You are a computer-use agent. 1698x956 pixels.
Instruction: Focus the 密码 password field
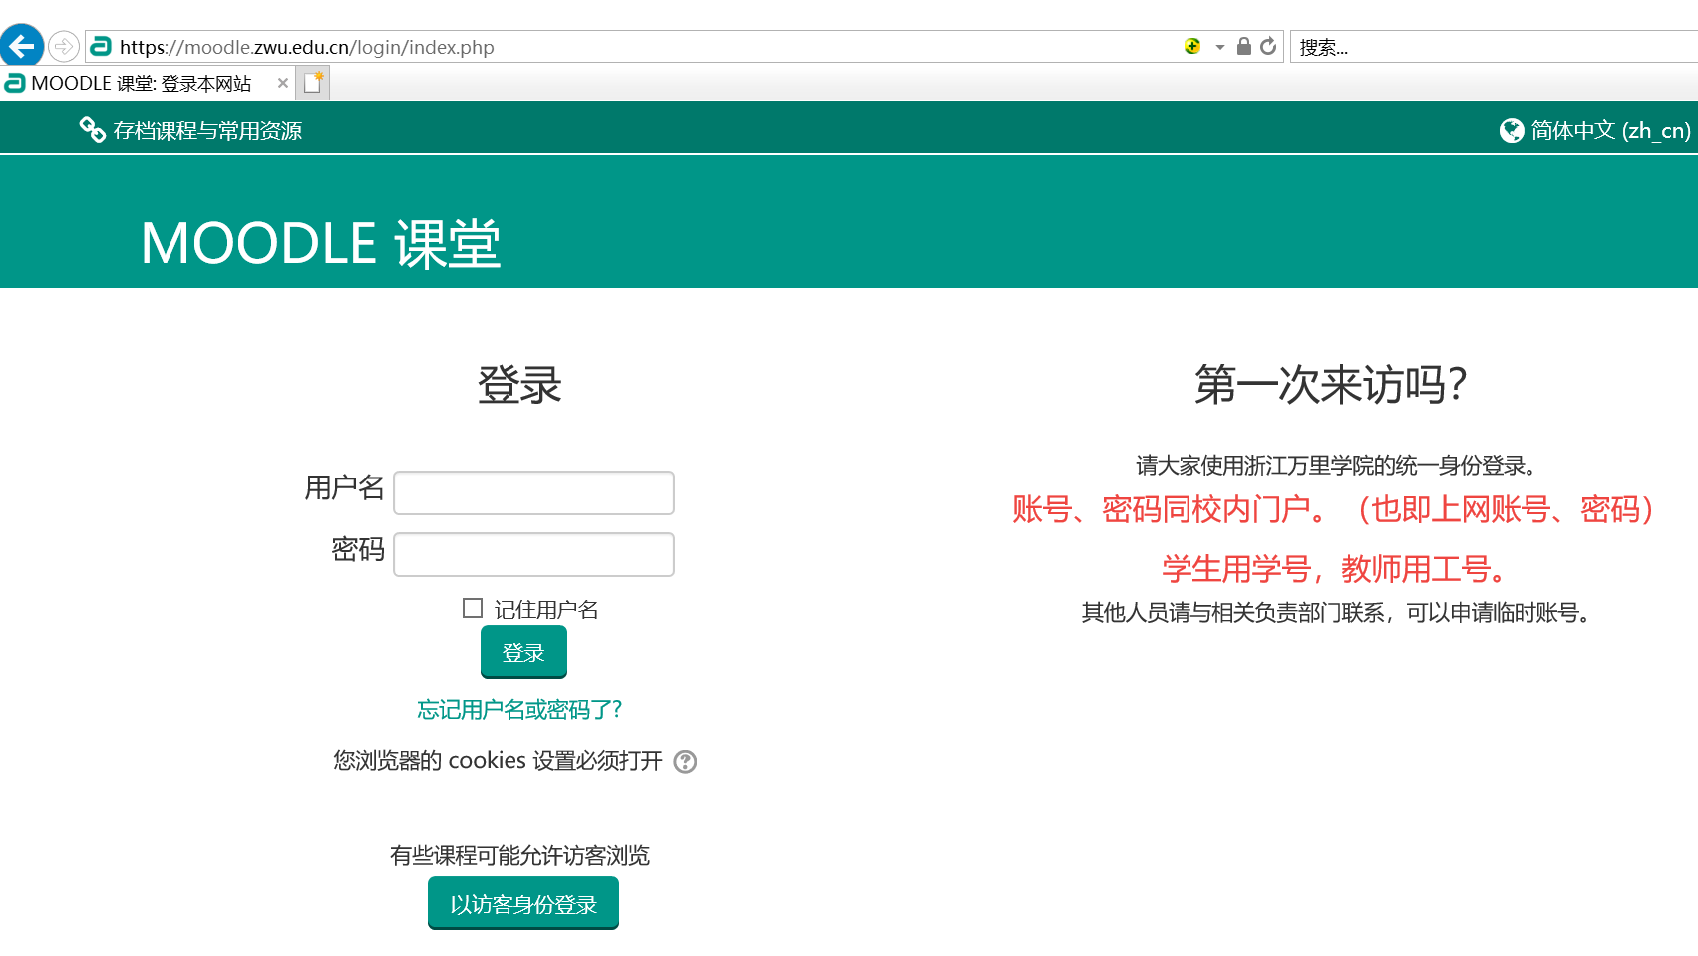[x=533, y=554]
